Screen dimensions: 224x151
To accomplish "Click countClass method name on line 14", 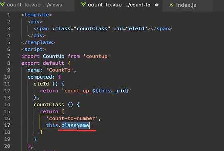I will pos(49,105).
